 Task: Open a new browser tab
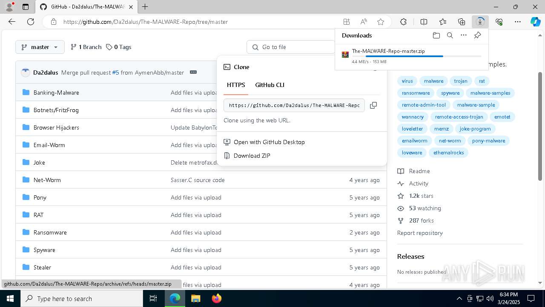145,7
